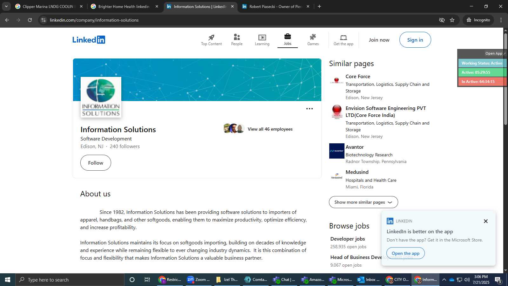
Task: Open Developer jobs link
Action: (348, 239)
